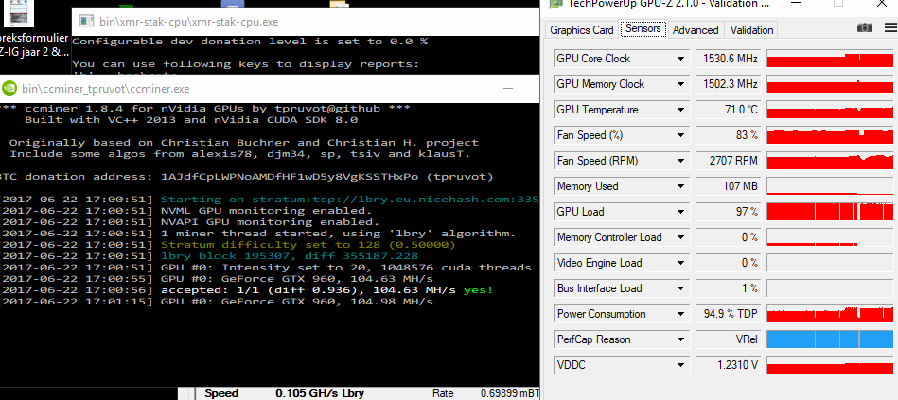Take a GPU-Z screenshot with camera icon
Image resolution: width=898 pixels, height=400 pixels.
click(865, 28)
